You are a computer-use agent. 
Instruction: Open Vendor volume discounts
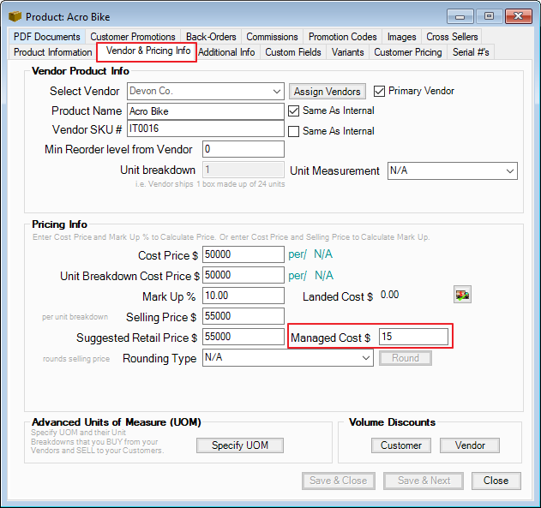(x=469, y=445)
